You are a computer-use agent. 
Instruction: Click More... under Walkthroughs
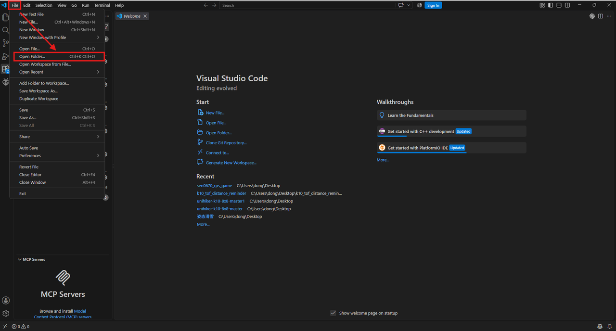pos(383,160)
